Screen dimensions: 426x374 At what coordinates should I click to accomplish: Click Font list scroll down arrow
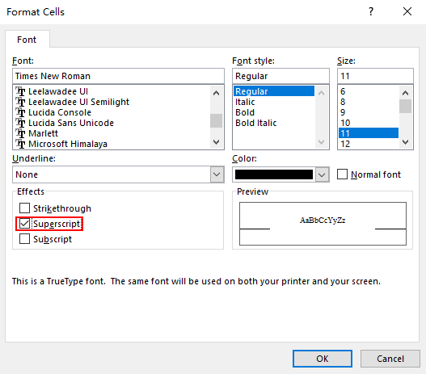point(217,142)
